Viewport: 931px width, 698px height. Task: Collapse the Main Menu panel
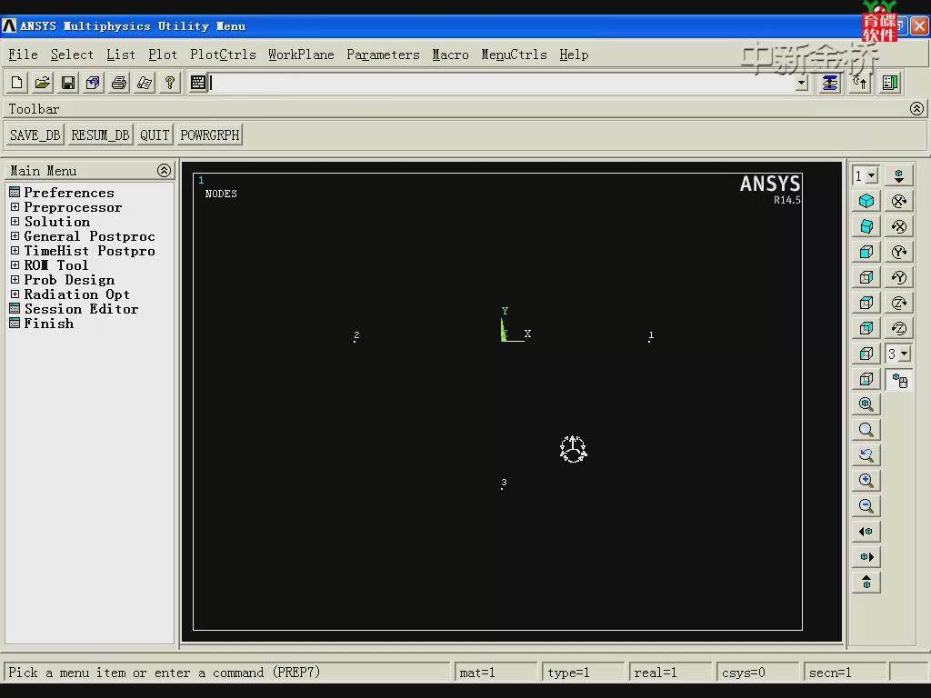pos(165,171)
